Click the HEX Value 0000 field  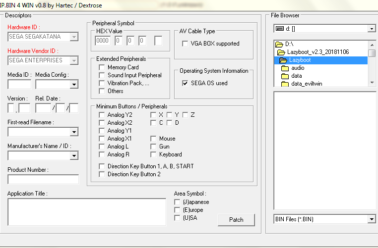coord(103,41)
